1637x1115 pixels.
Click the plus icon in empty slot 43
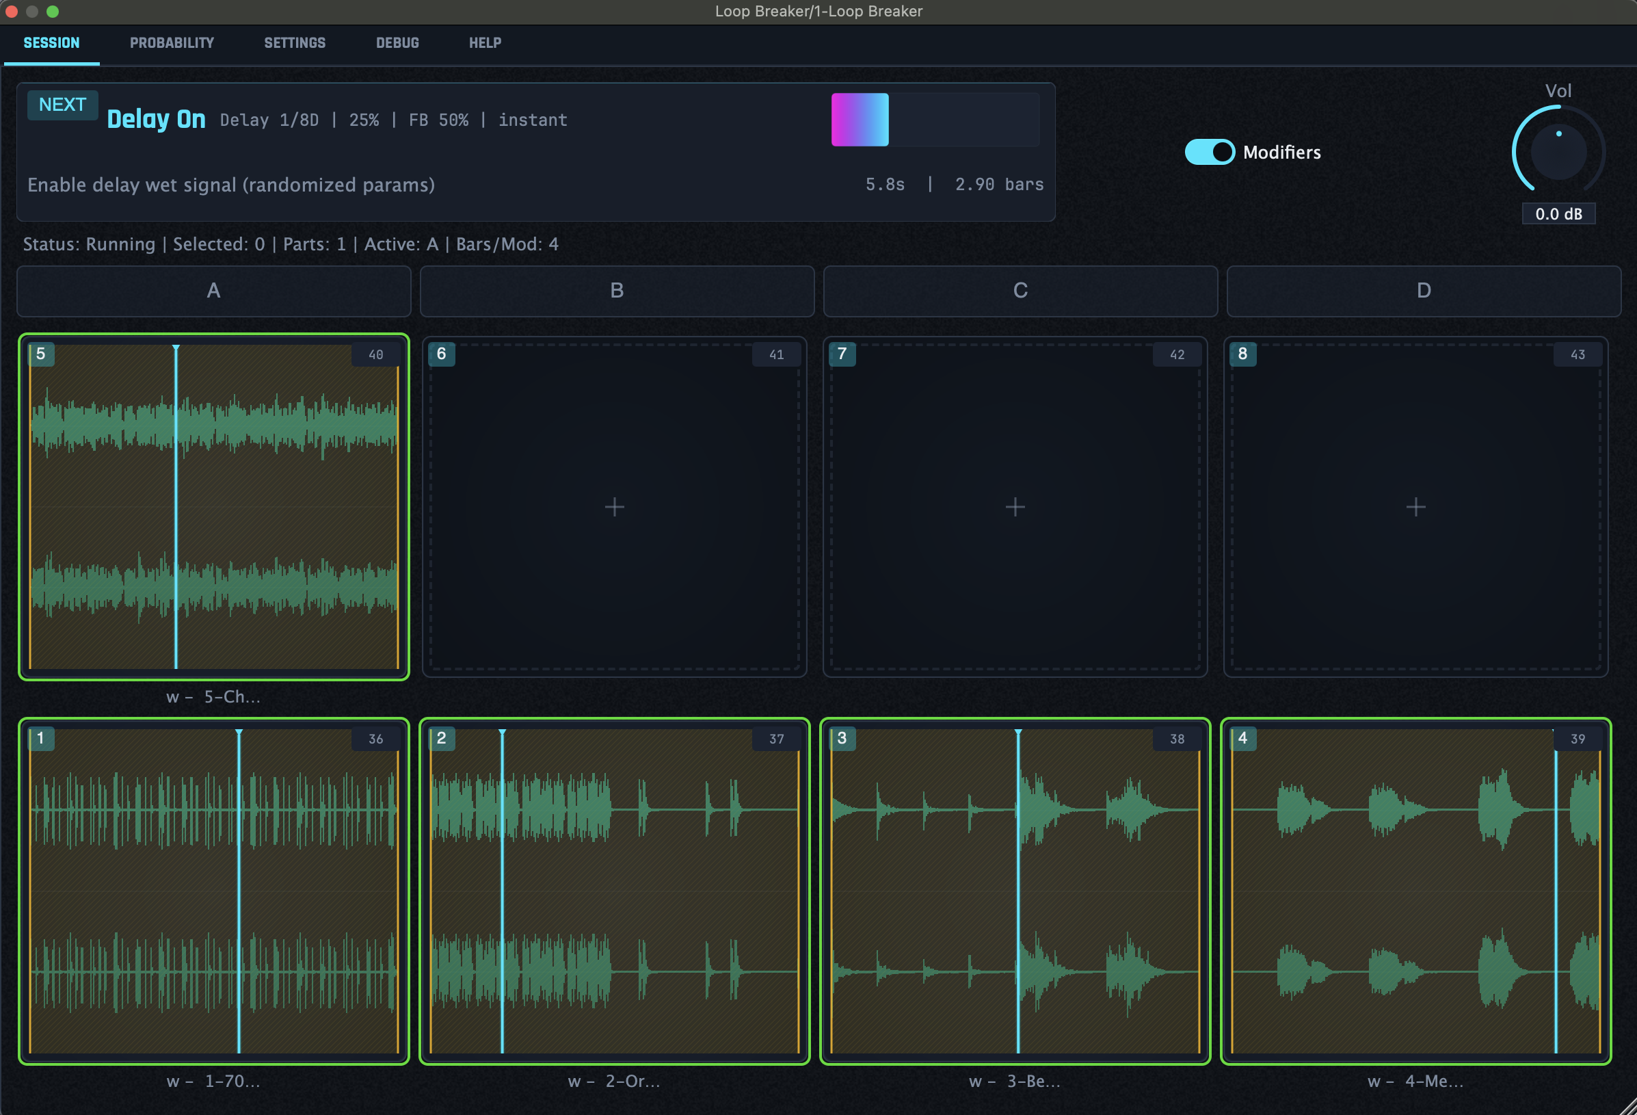pos(1415,506)
